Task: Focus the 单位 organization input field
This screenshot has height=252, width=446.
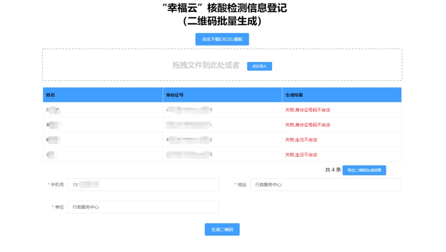Action: coord(143,207)
